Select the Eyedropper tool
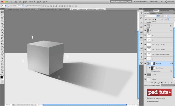 tap(2, 26)
